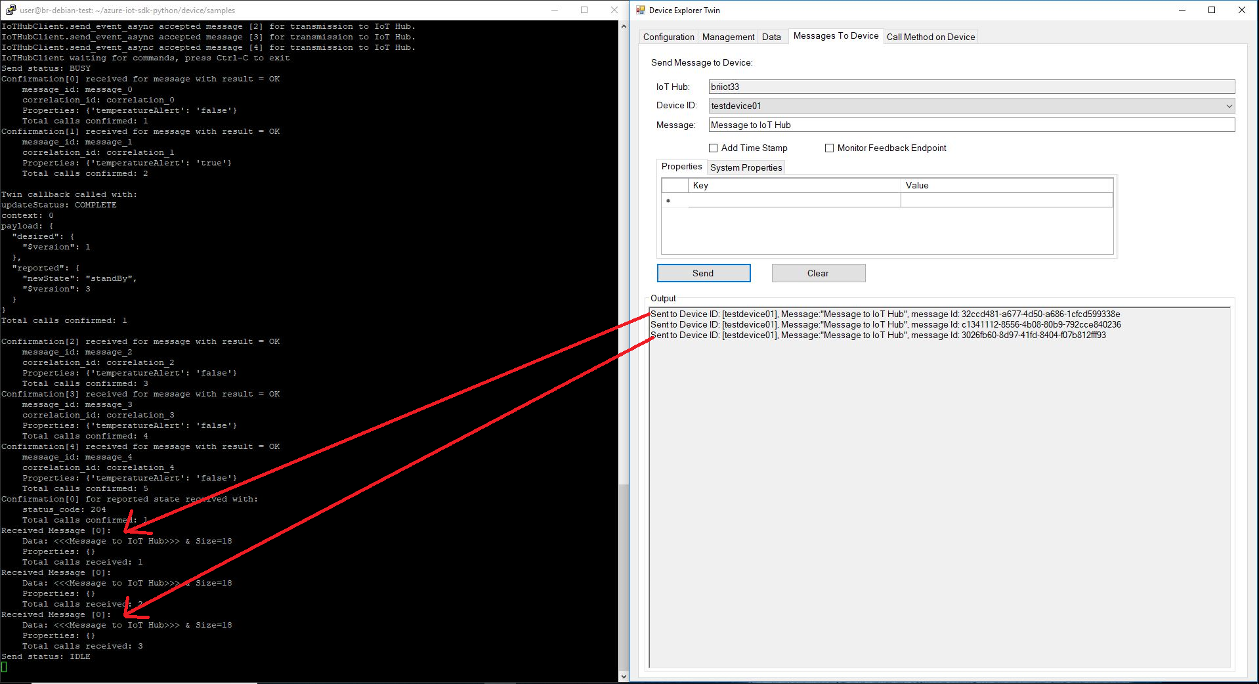Viewport: 1259px width, 684px height.
Task: Click the Send button
Action: click(703, 273)
